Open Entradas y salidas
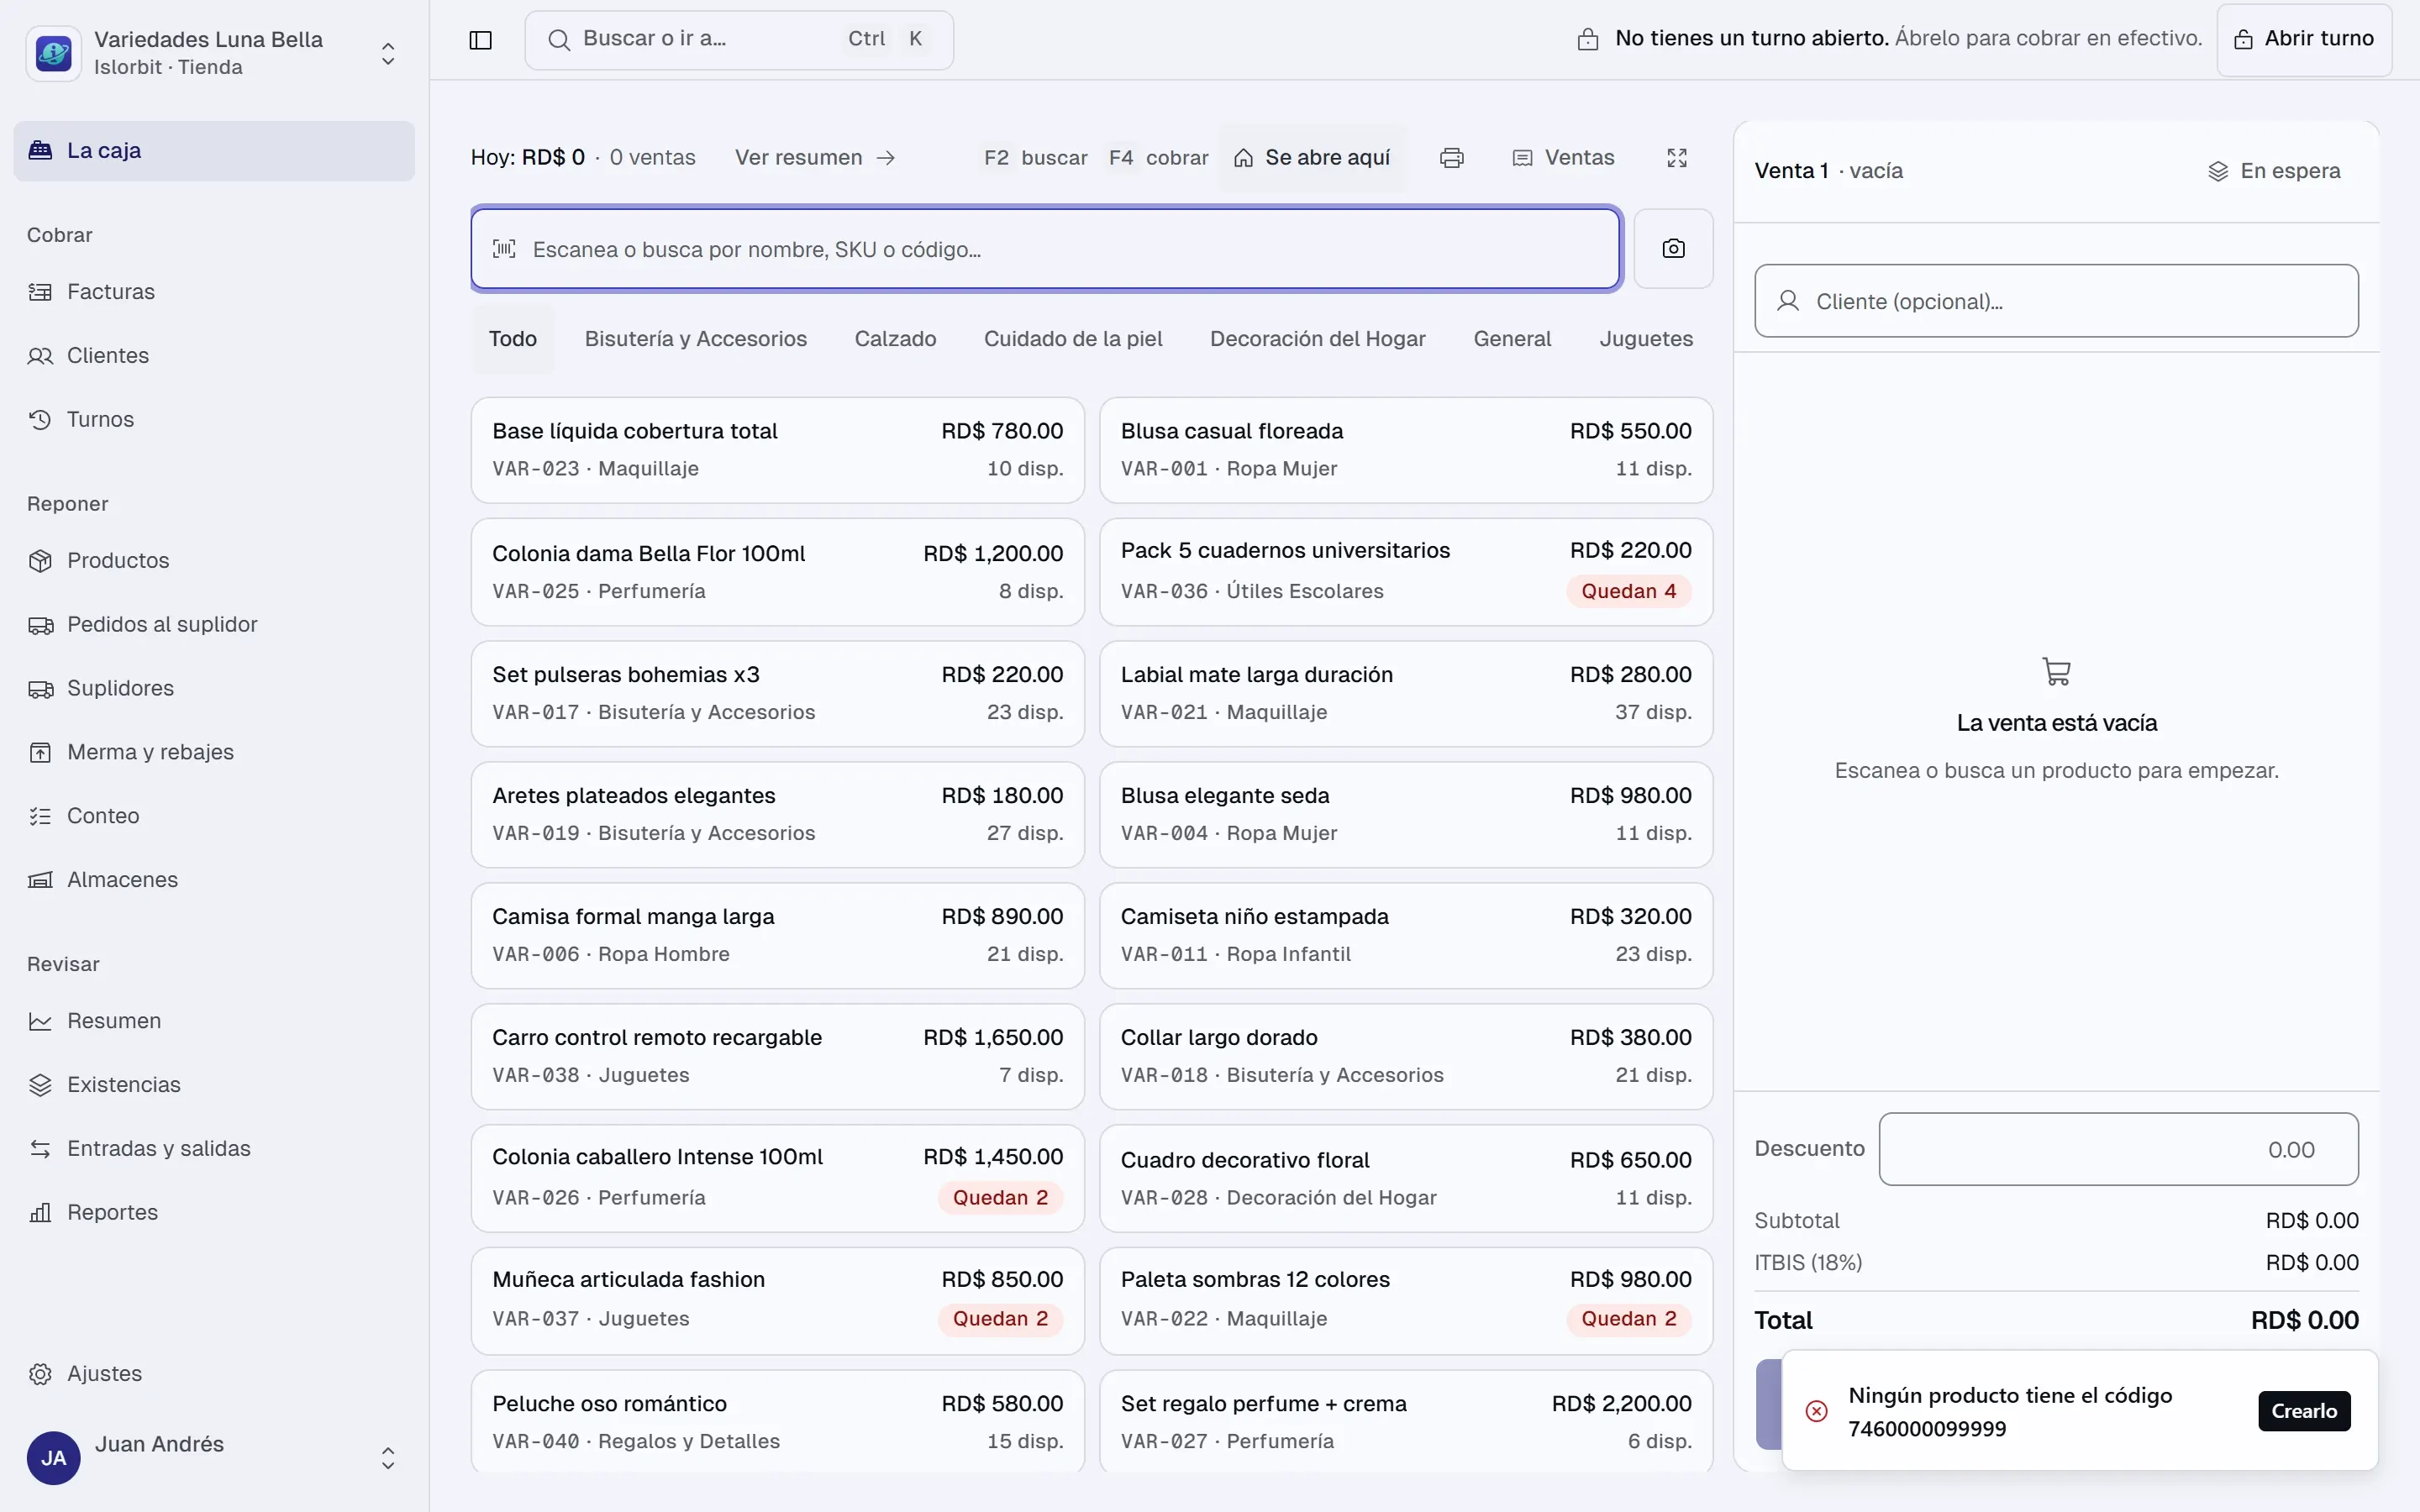This screenshot has width=2420, height=1512. [214, 1150]
